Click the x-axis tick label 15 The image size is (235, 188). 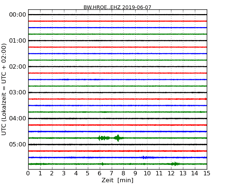click(207, 174)
